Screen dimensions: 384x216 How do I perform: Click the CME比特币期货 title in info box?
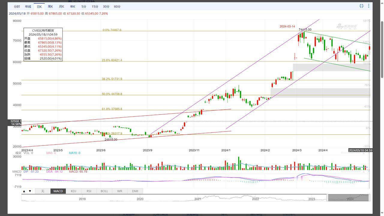pyautogui.click(x=43, y=30)
